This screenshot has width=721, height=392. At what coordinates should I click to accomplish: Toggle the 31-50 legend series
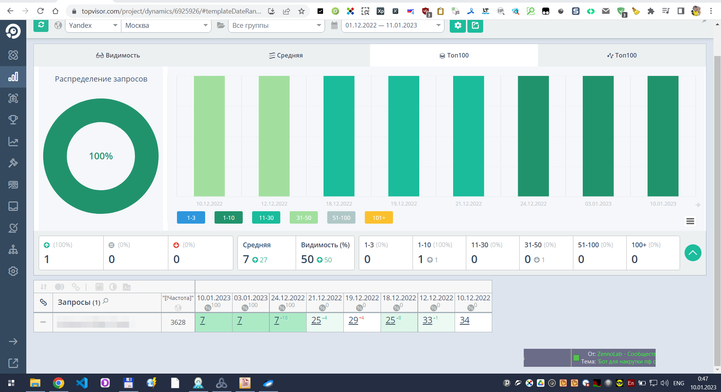(x=304, y=218)
